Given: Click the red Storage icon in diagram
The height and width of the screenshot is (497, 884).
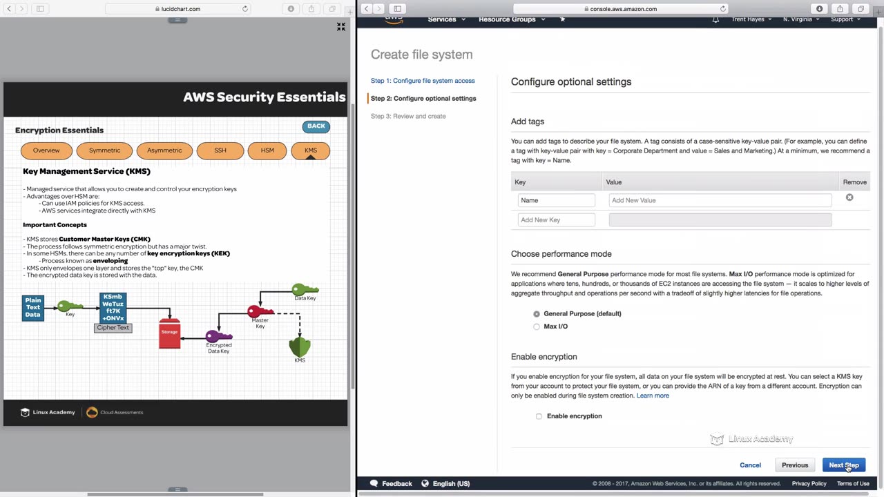Looking at the screenshot, I should tap(169, 333).
